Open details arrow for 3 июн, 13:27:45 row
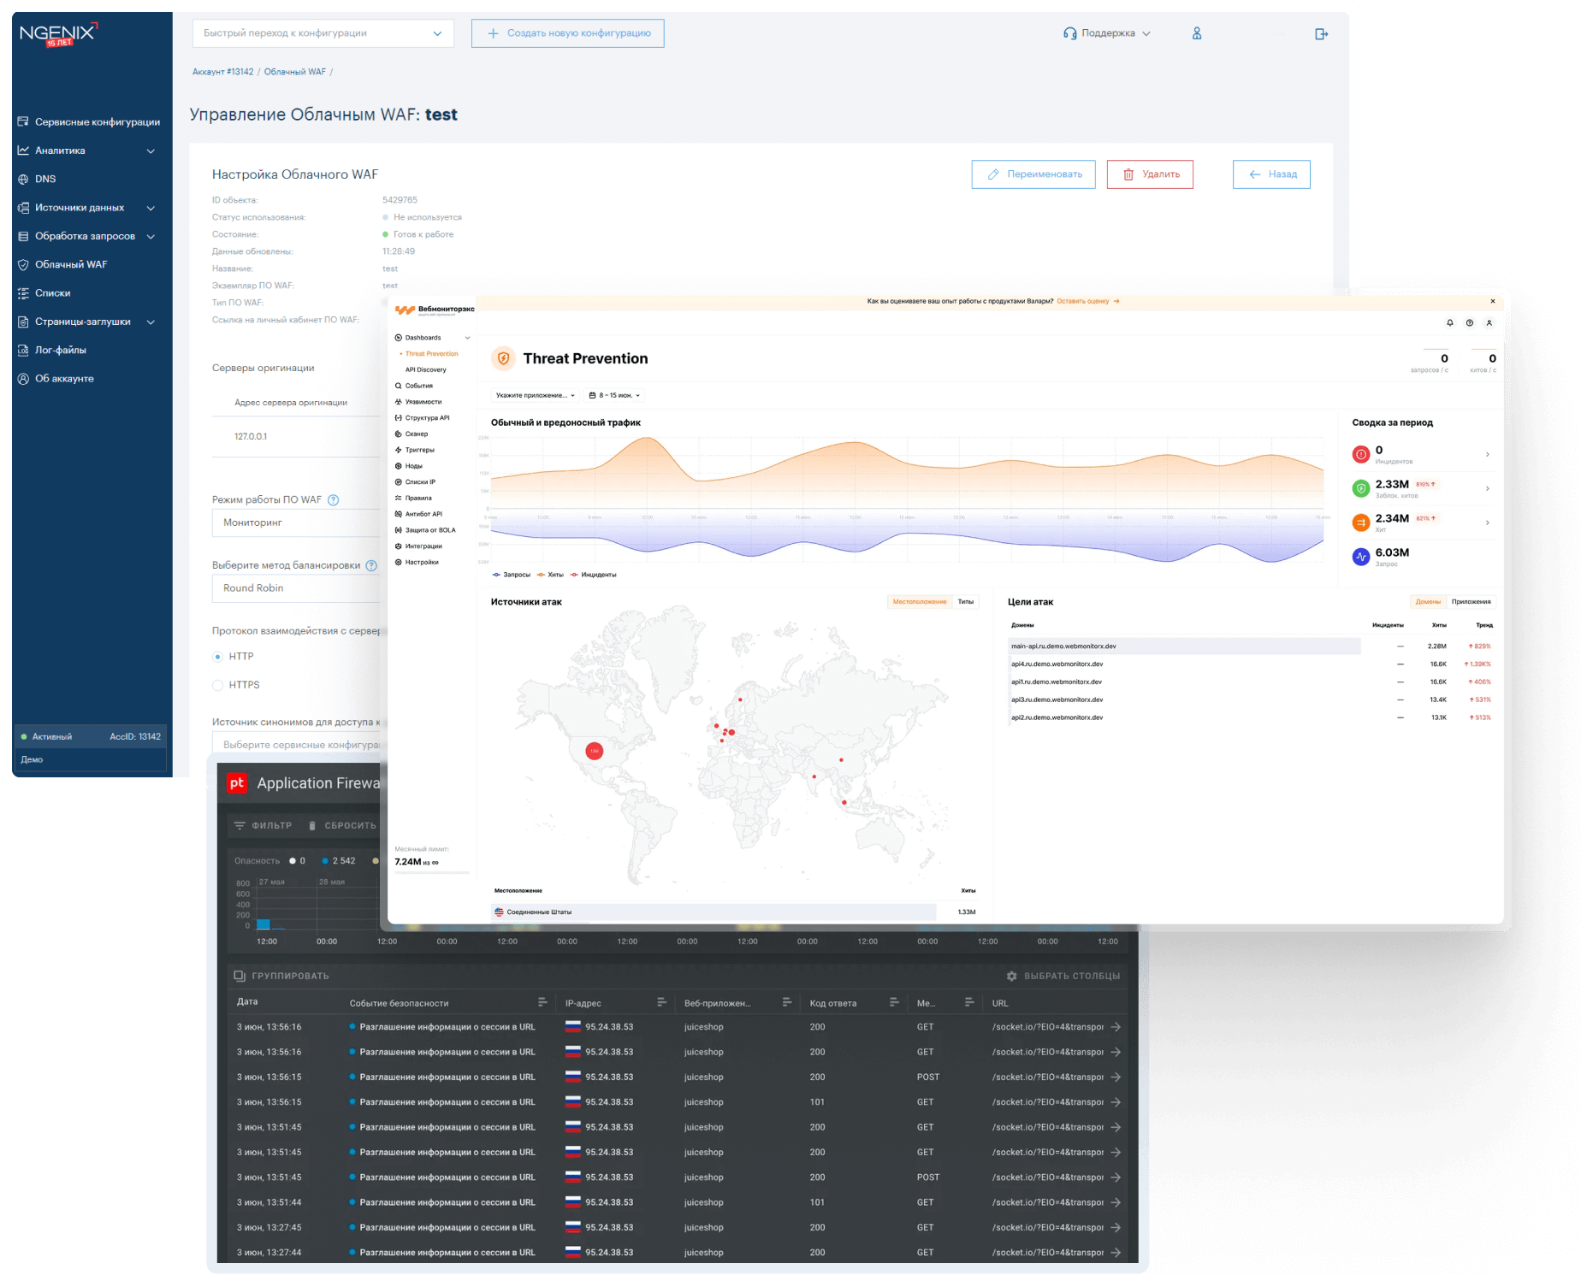Viewport: 1581px width, 1275px height. point(1116,1227)
